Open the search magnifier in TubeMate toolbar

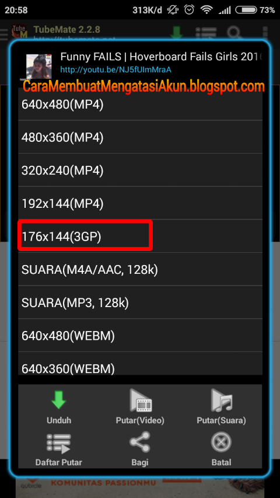[235, 33]
